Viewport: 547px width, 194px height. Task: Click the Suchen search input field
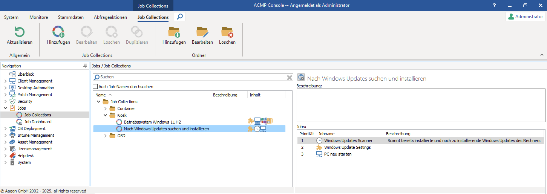coord(192,77)
